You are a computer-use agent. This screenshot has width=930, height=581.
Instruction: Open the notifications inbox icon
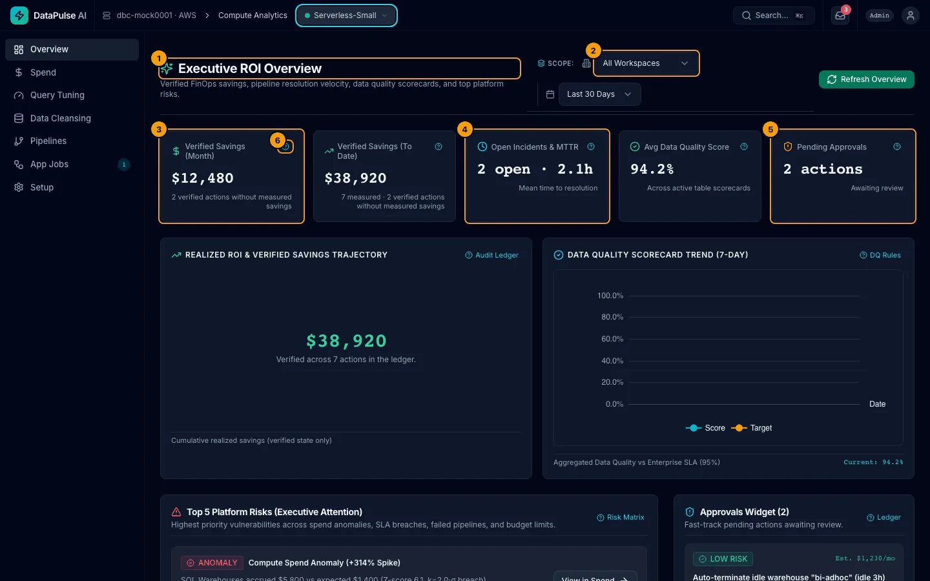840,15
